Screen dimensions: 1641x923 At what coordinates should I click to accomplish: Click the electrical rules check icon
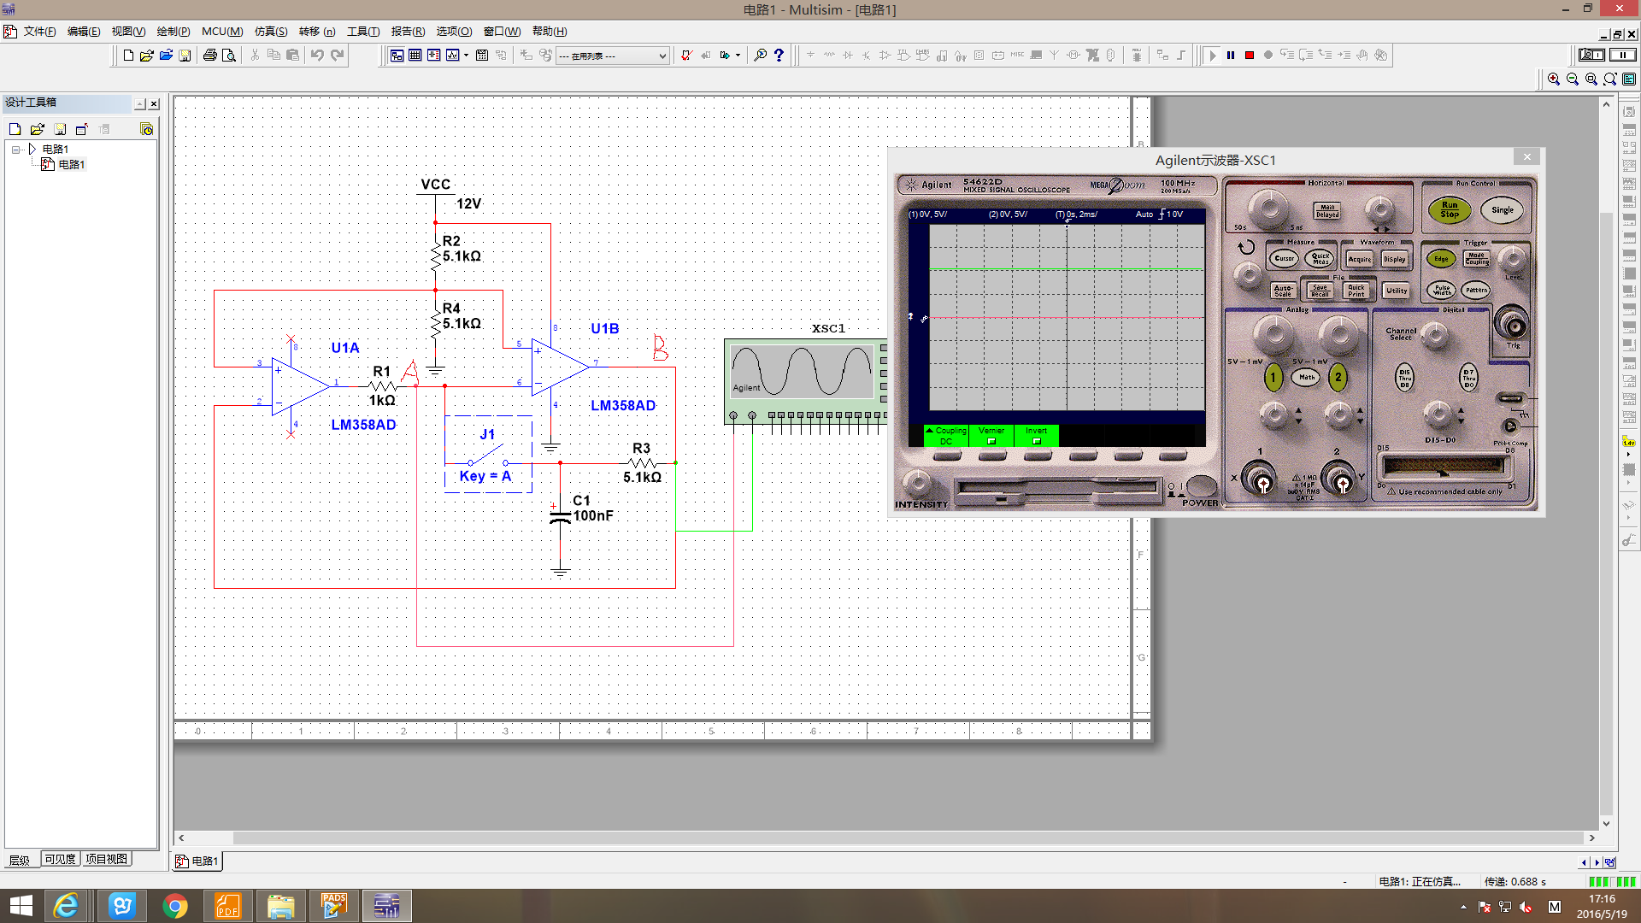click(686, 56)
